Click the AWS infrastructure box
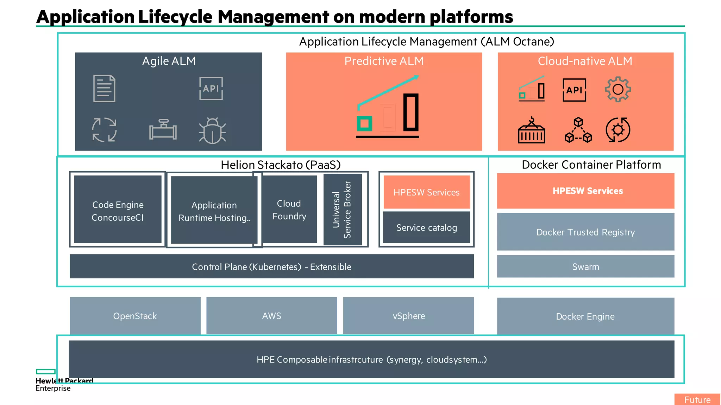 (x=271, y=316)
